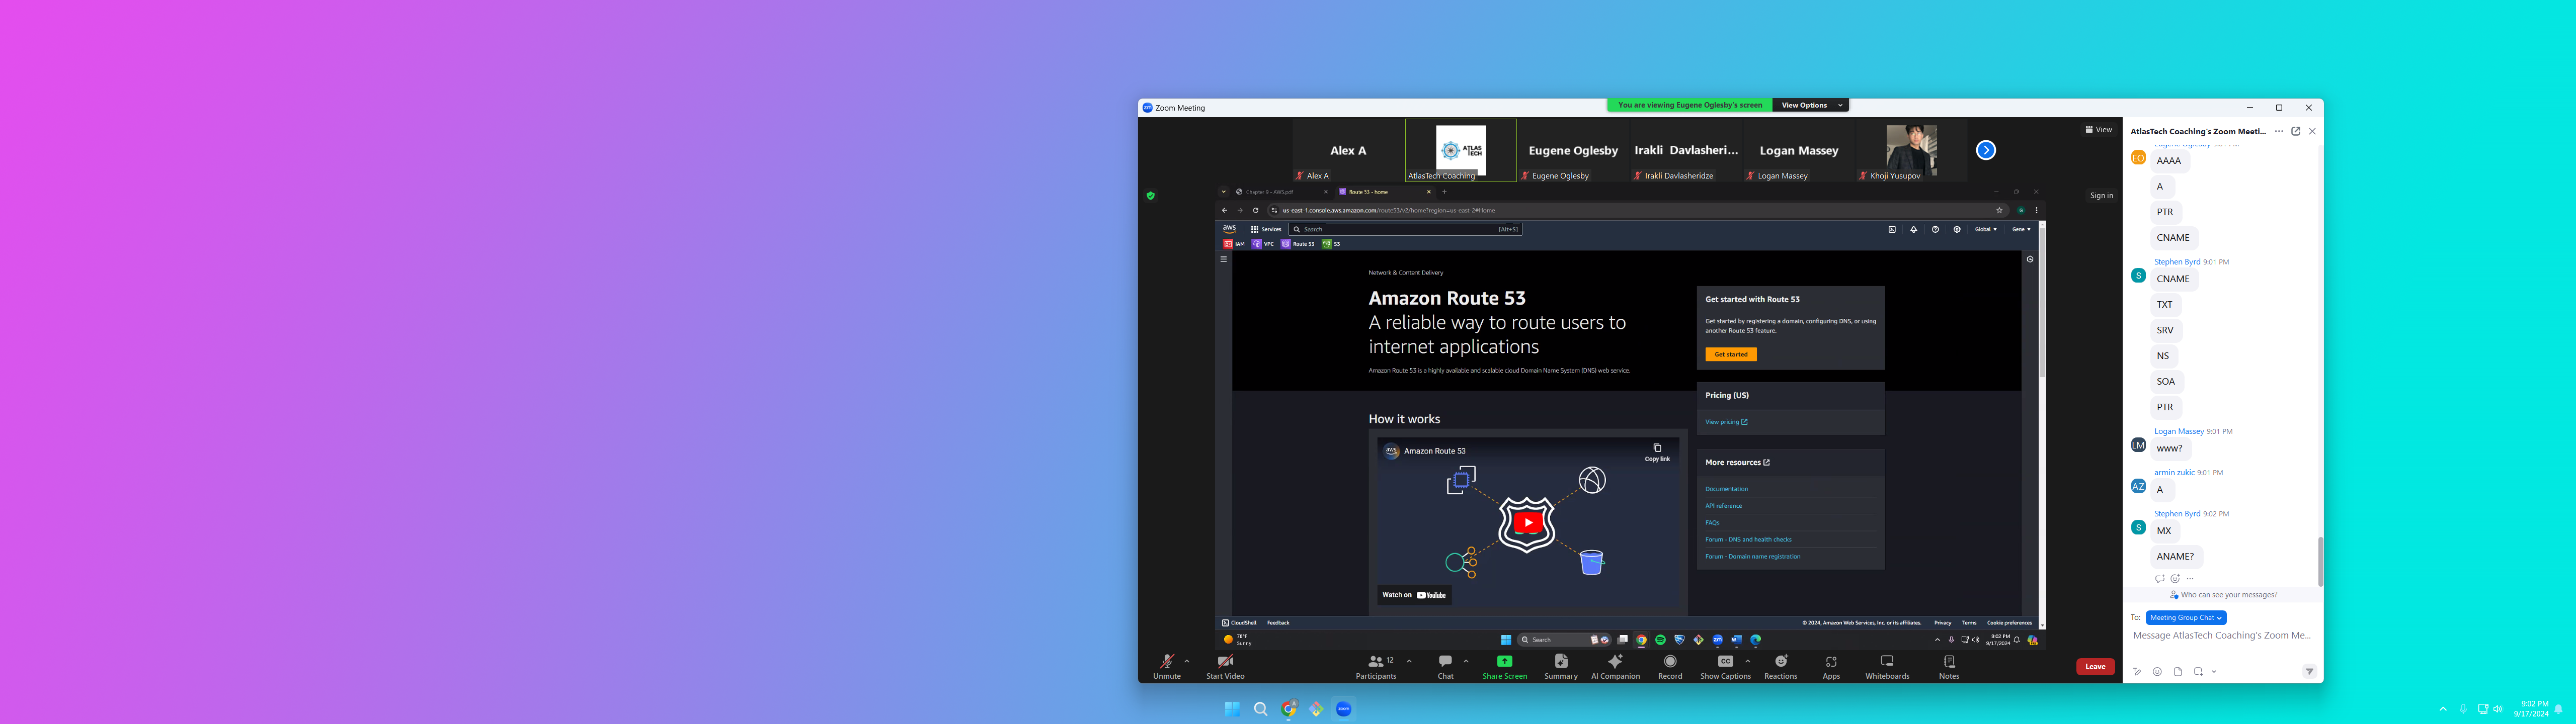Unmute the microphone
Screen dimensions: 2576x724
pos(1166,662)
